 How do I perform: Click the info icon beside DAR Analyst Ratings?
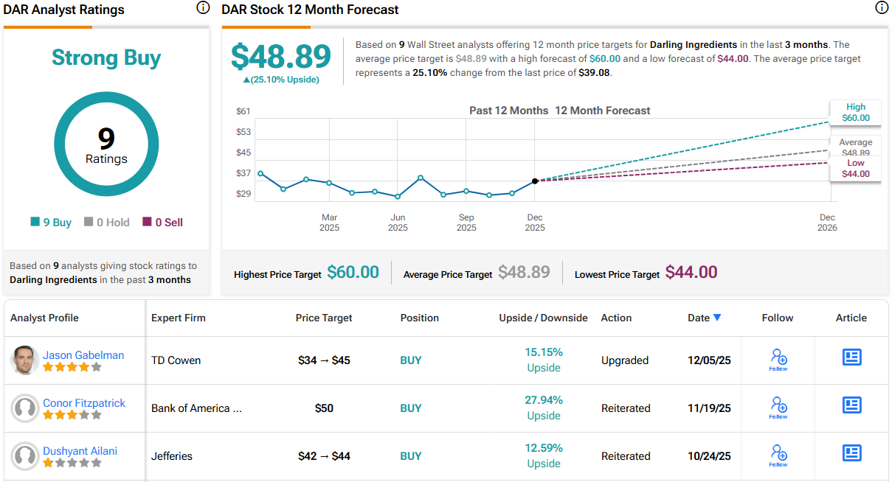[x=203, y=8]
